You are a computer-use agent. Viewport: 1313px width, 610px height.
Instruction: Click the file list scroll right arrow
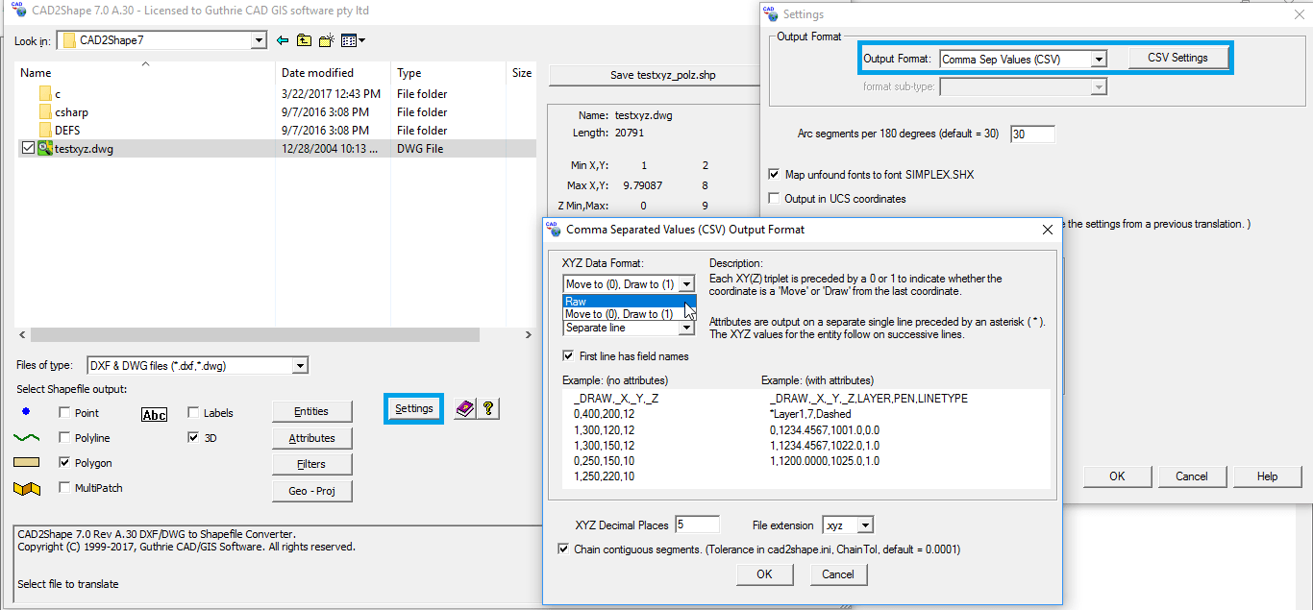(529, 335)
